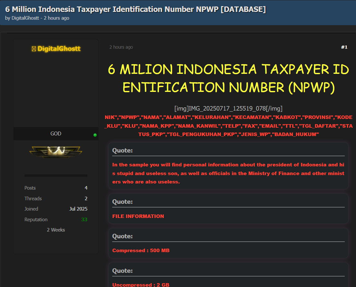356x287 pixels.
Task: Click DigitalGhostt author link in thread header
Action: [x=25, y=18]
